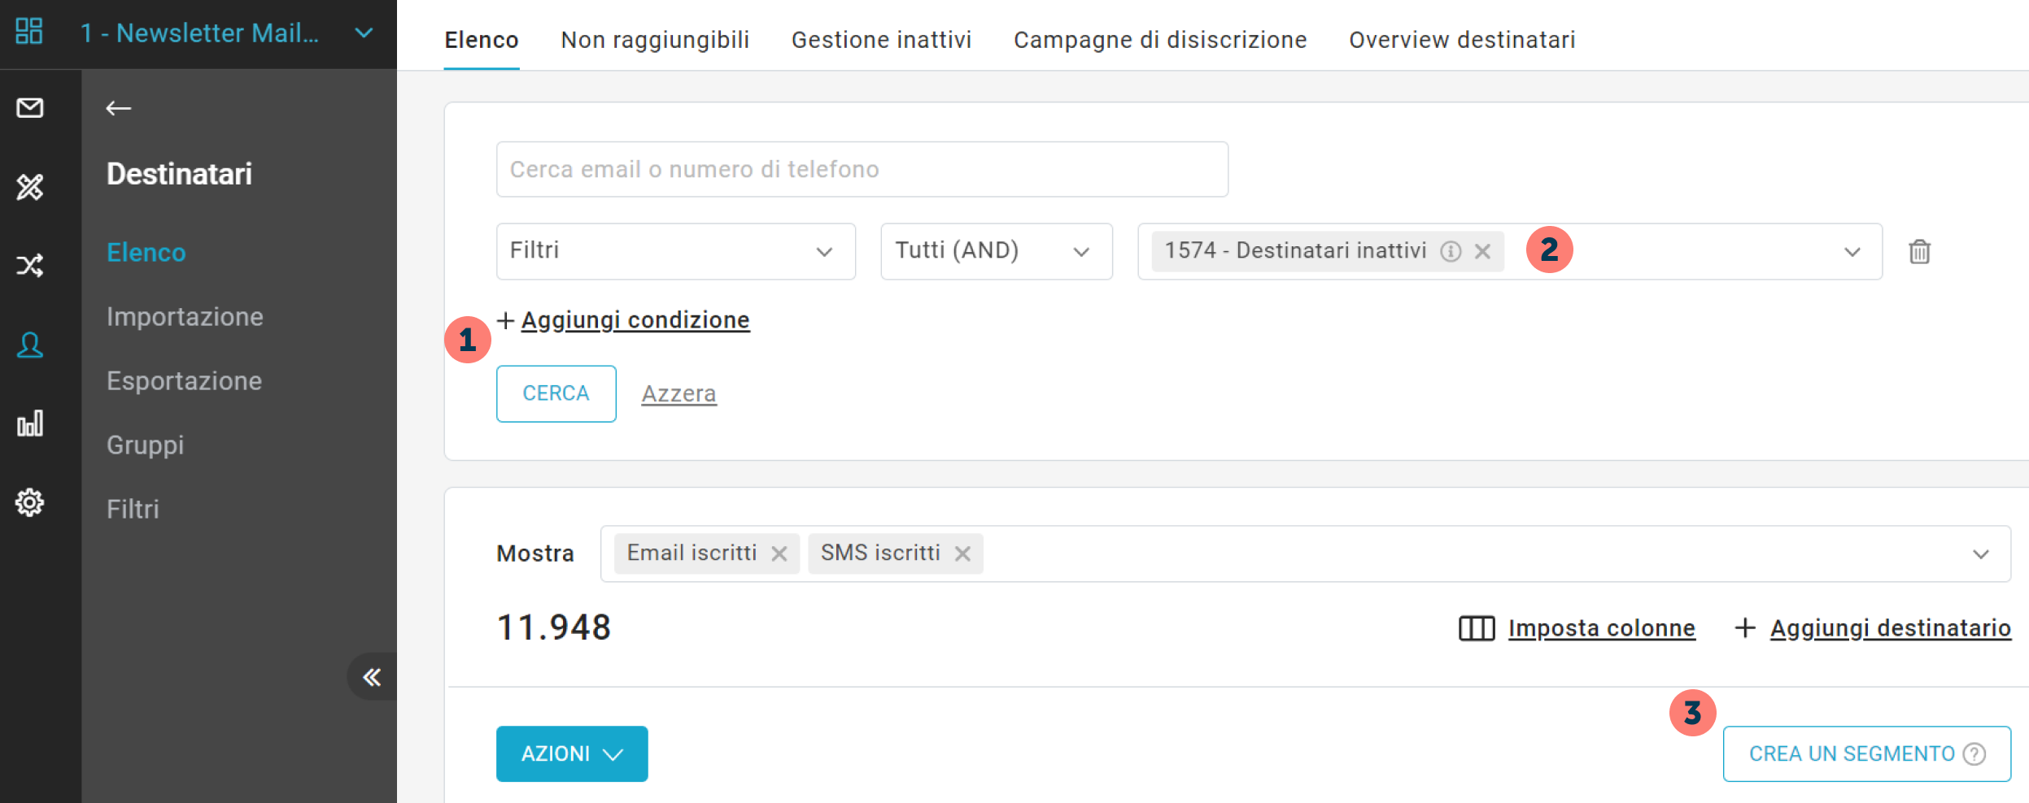Click the Azzera link to reset filters
2029x803 pixels.
(x=679, y=393)
